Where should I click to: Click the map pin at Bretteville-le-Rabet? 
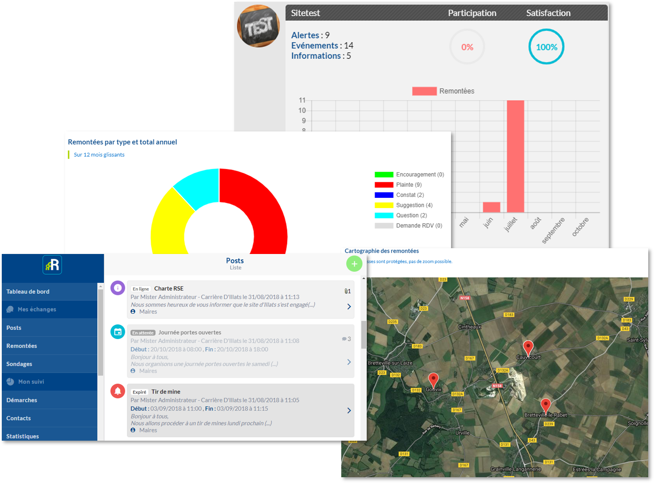tap(546, 407)
